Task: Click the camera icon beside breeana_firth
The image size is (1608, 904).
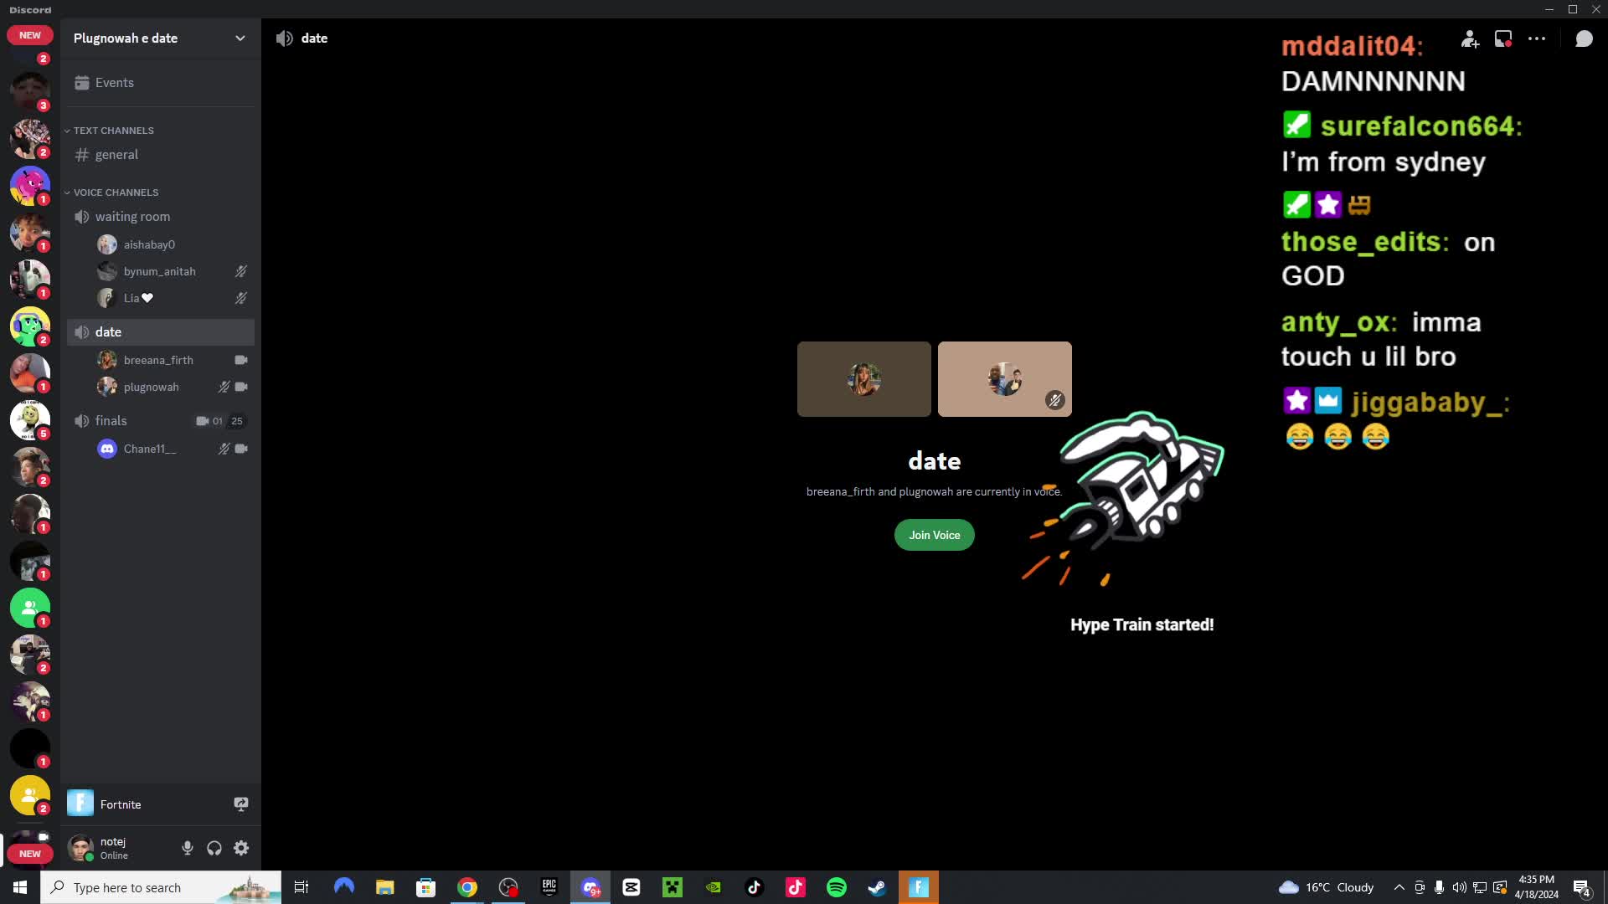Action: (x=241, y=360)
